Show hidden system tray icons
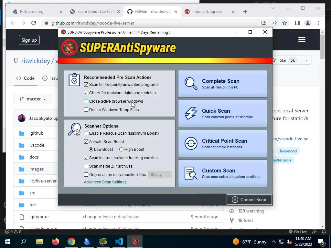The image size is (331, 248). coord(273,242)
